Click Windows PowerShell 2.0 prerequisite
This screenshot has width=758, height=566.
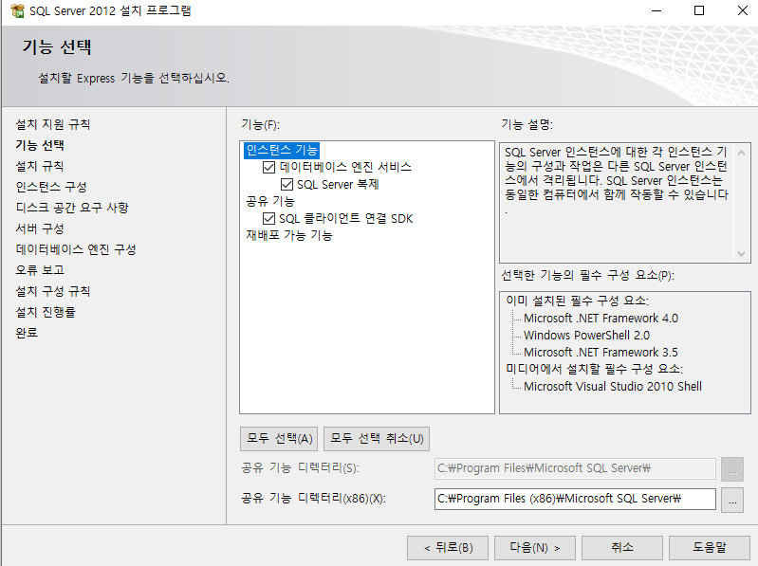[586, 336]
